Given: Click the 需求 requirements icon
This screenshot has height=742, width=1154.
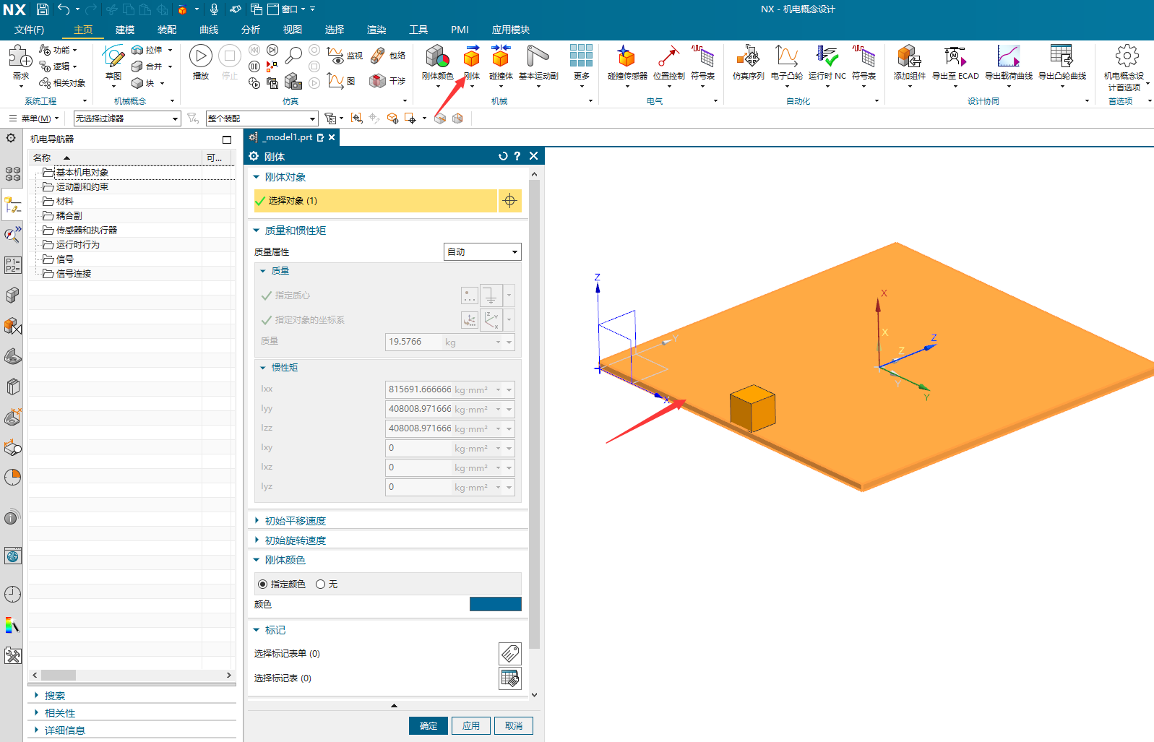Looking at the screenshot, I should click(x=20, y=56).
